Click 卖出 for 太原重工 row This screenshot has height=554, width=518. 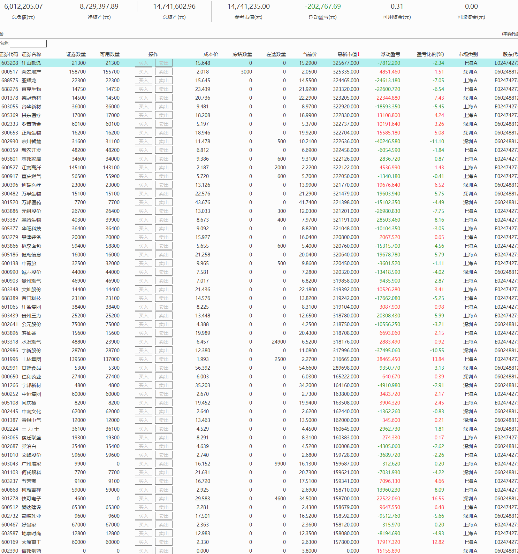pyautogui.click(x=163, y=542)
